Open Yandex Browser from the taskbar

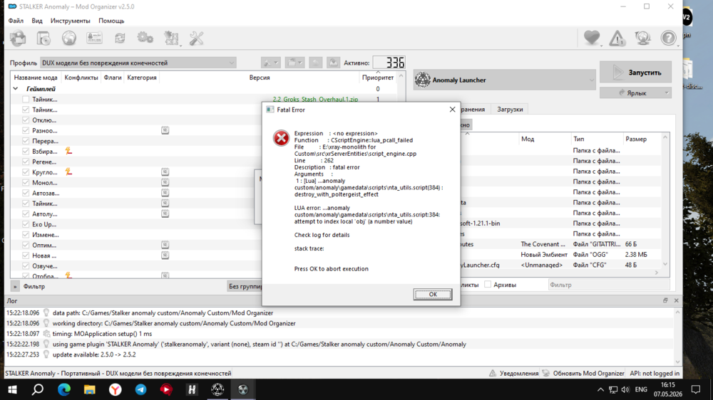click(x=116, y=389)
